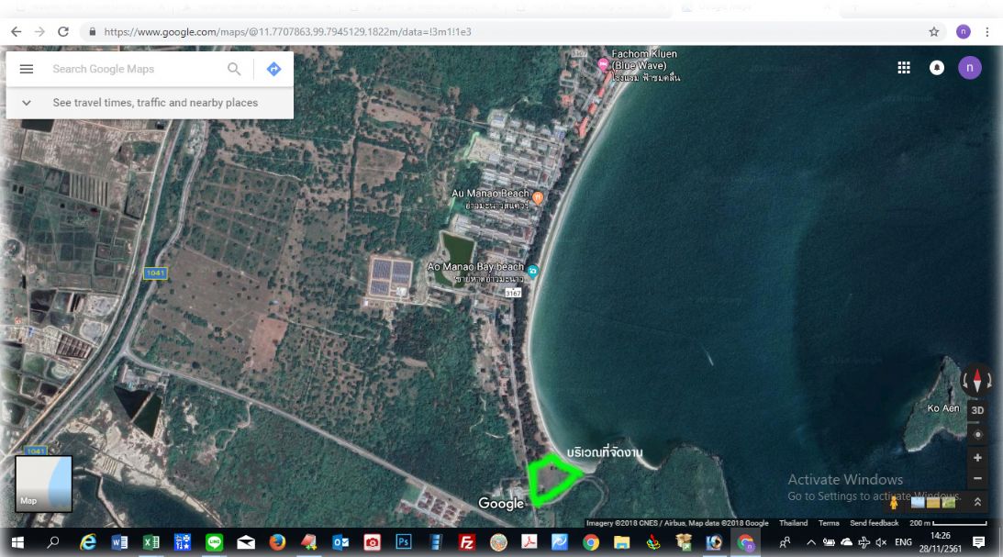Screen dimensions: 1003x557
Task: Click the Send feedback link
Action: tap(874, 523)
